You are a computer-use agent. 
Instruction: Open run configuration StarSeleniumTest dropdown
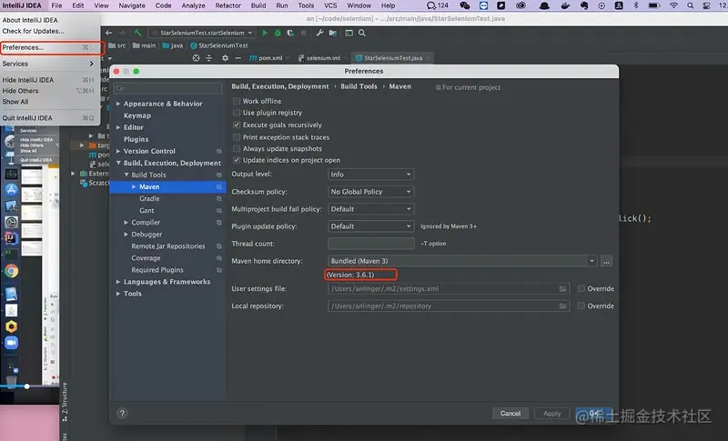tap(202, 33)
